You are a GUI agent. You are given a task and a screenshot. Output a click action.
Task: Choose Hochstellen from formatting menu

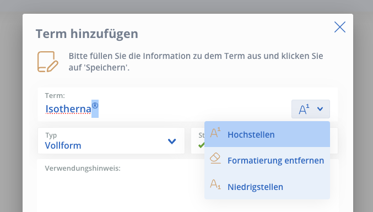267,134
